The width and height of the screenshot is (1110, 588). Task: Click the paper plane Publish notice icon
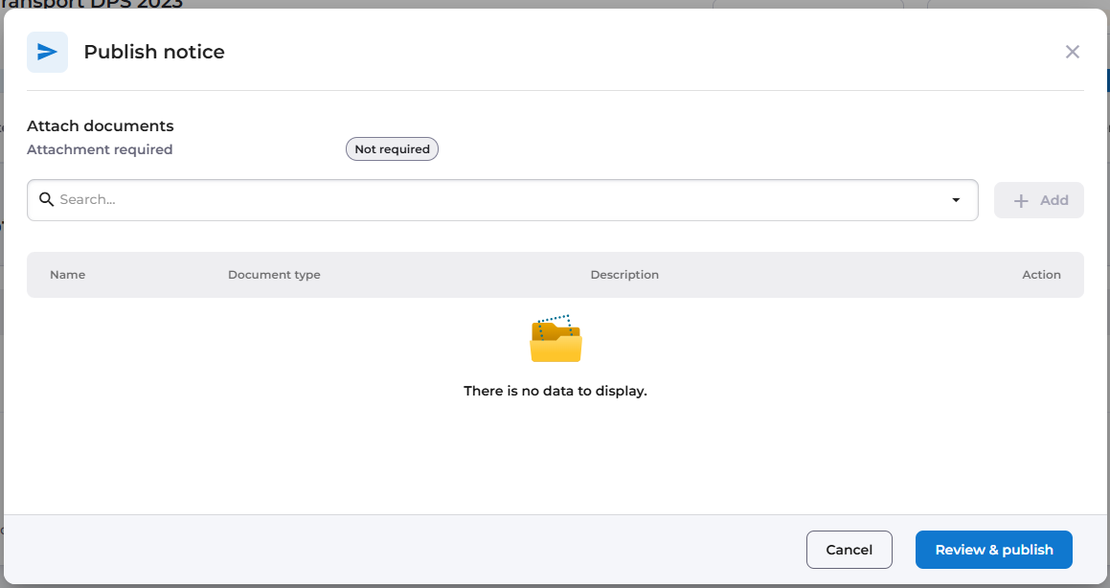pos(48,52)
